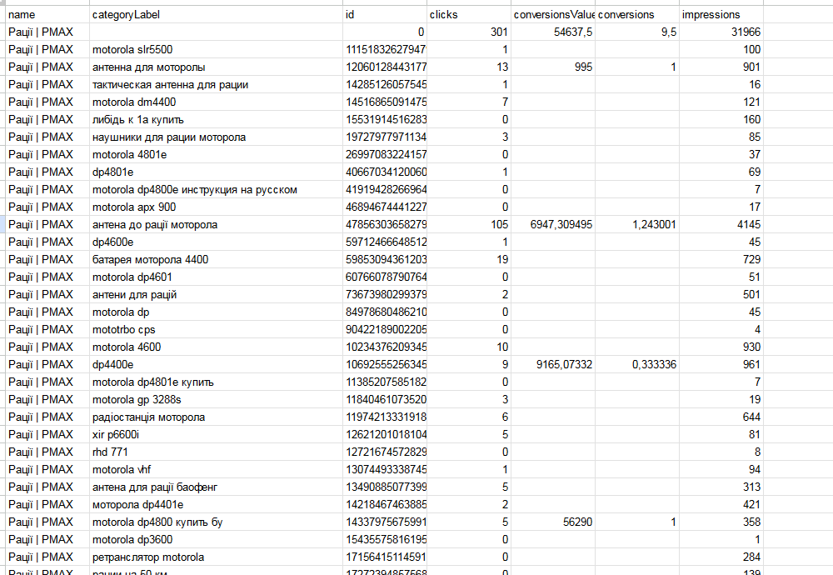
Task: Click the id column header cell
Action: coord(384,15)
